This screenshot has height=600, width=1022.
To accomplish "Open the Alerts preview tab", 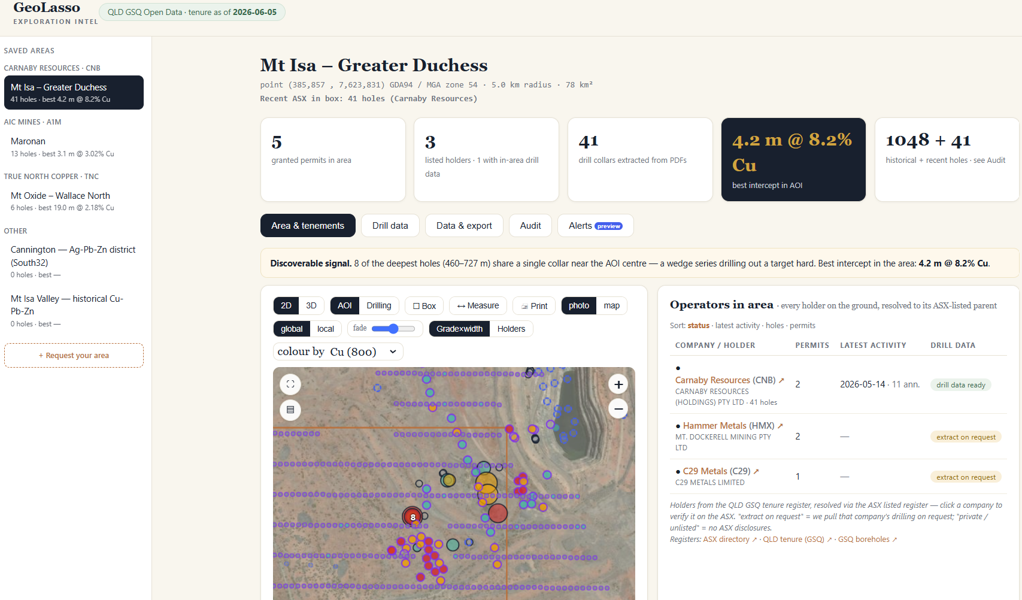I will pyautogui.click(x=596, y=226).
